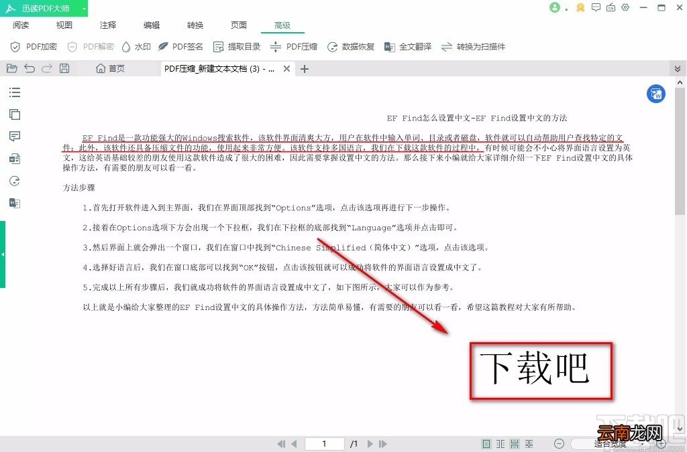Open the 阅读 ribbon tab
The image size is (687, 452).
(21, 25)
